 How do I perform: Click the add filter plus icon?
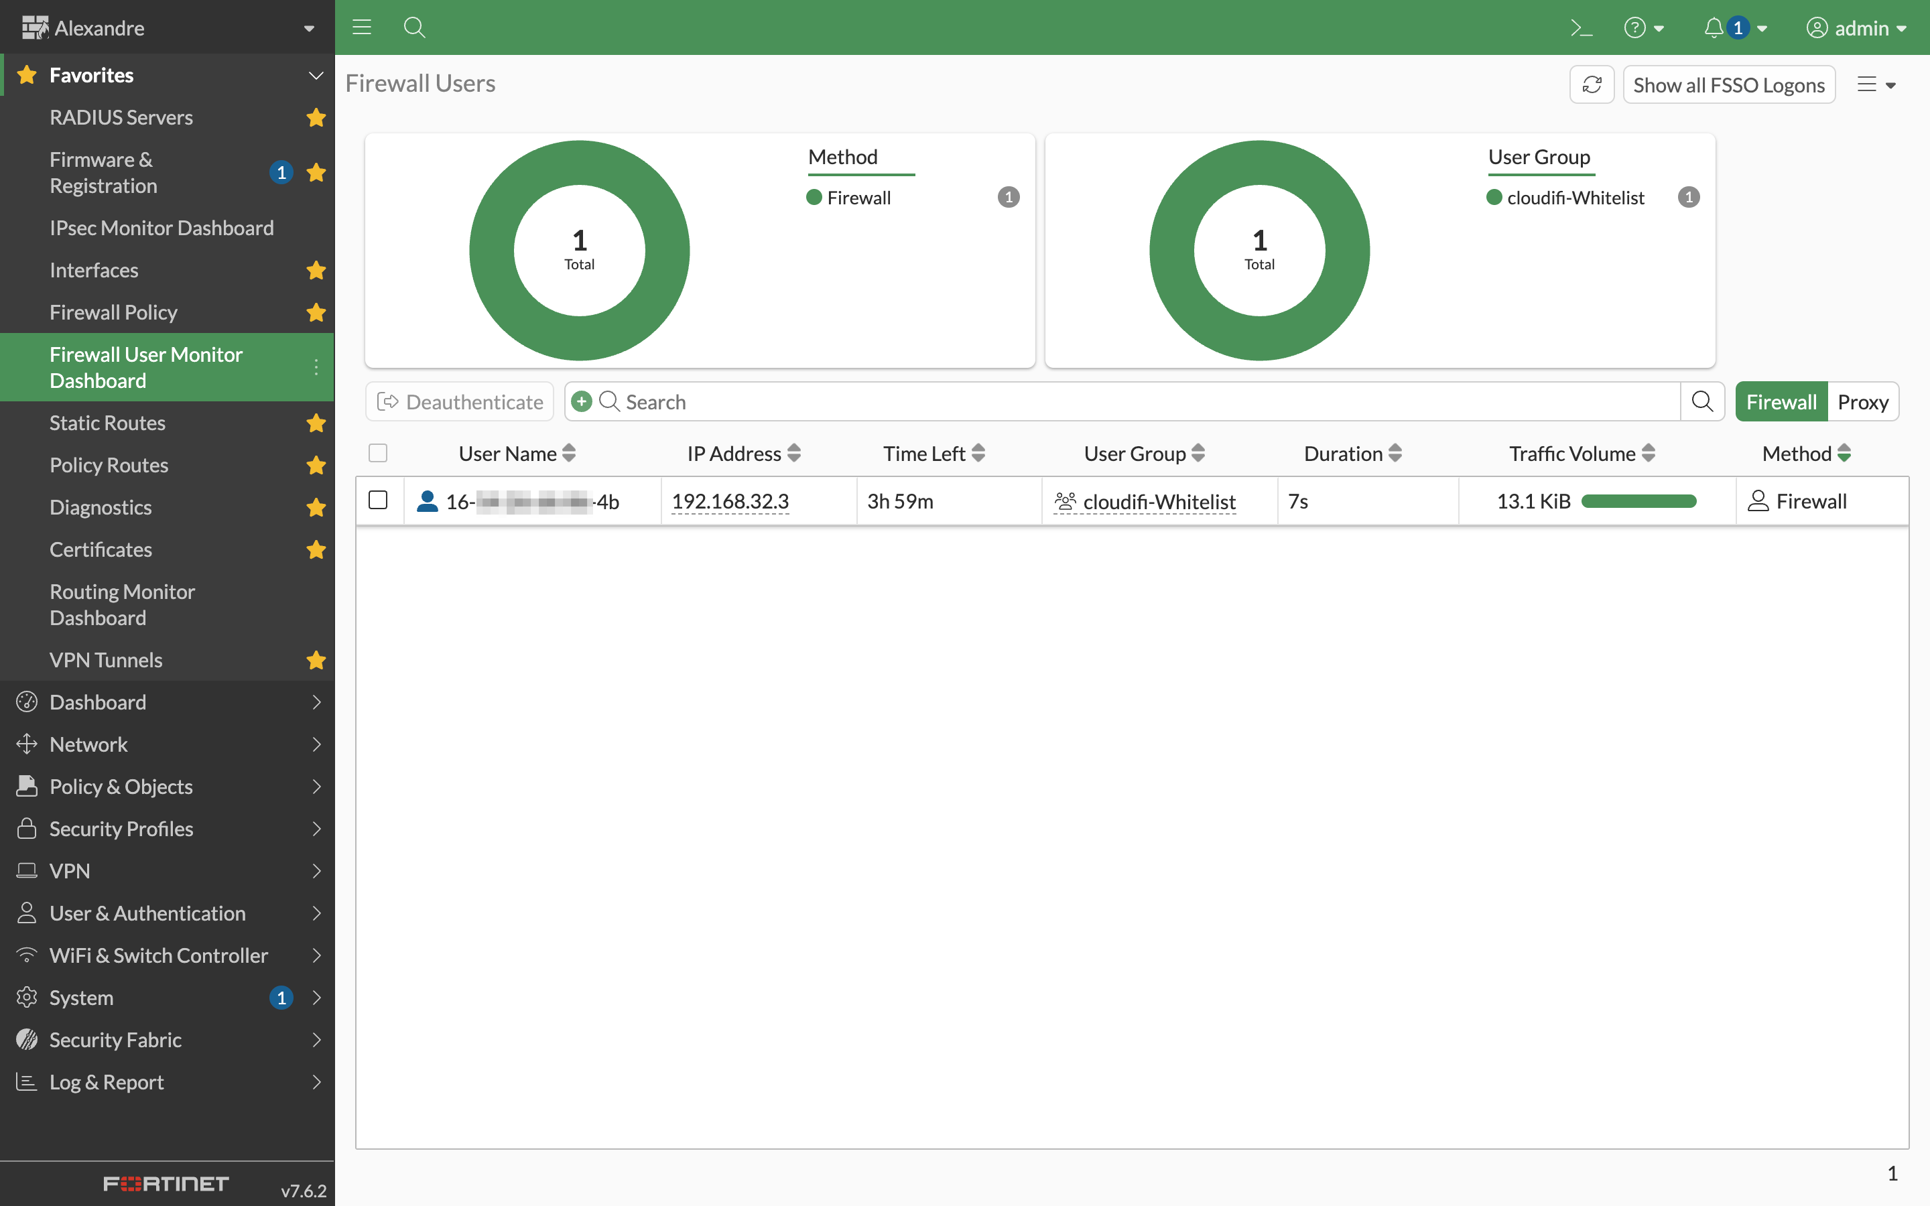coord(582,401)
